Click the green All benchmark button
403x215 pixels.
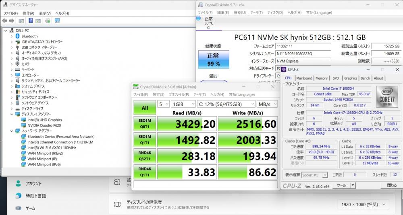(145, 108)
